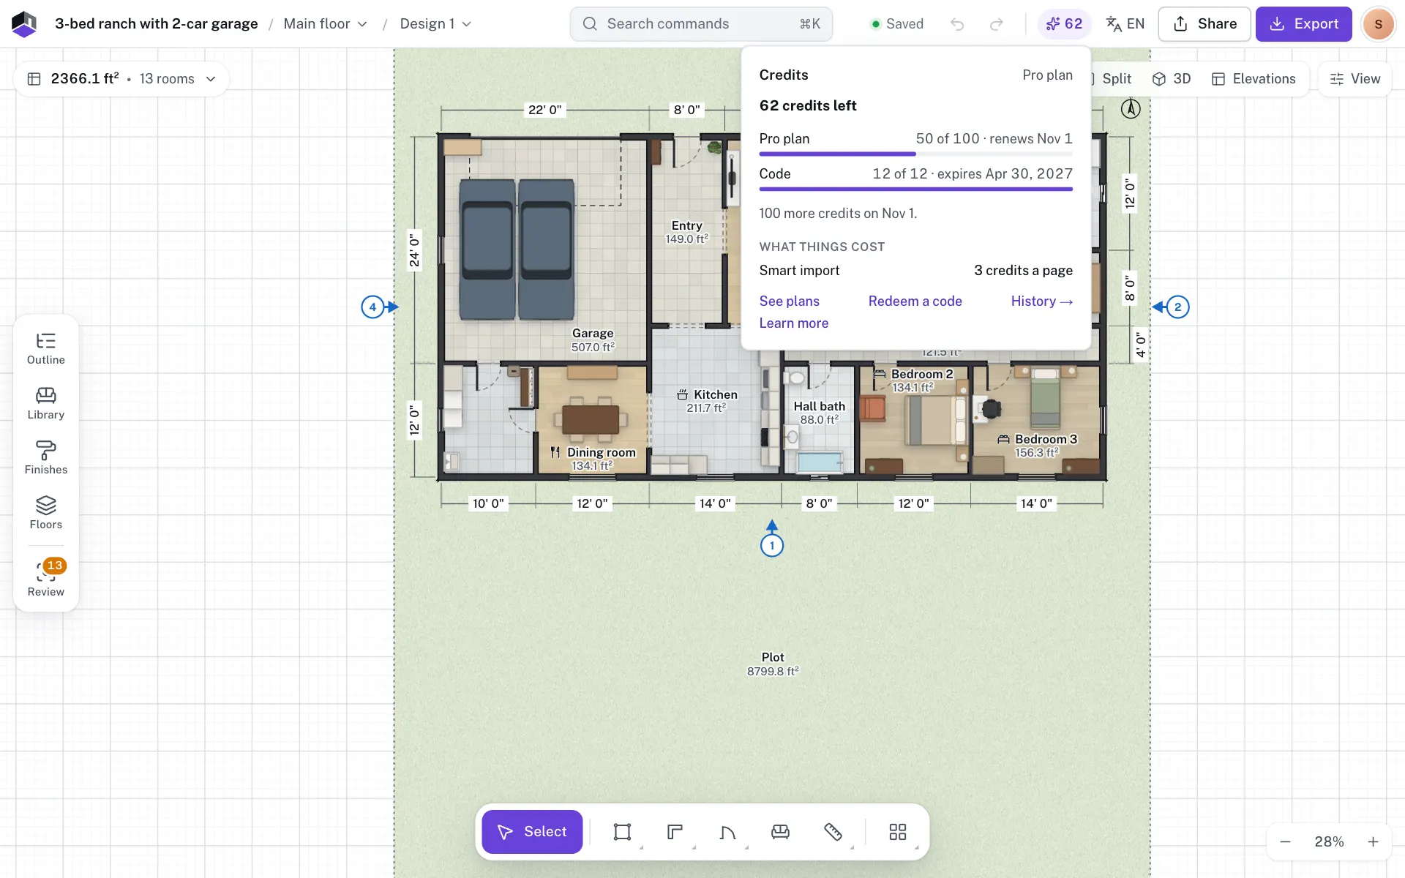Select the wall drawing tool
Screen dimensions: 1405x878
(675, 832)
